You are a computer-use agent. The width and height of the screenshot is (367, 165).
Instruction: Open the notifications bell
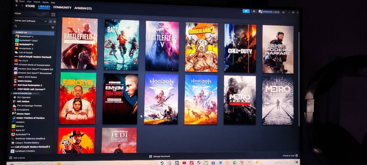click(254, 11)
